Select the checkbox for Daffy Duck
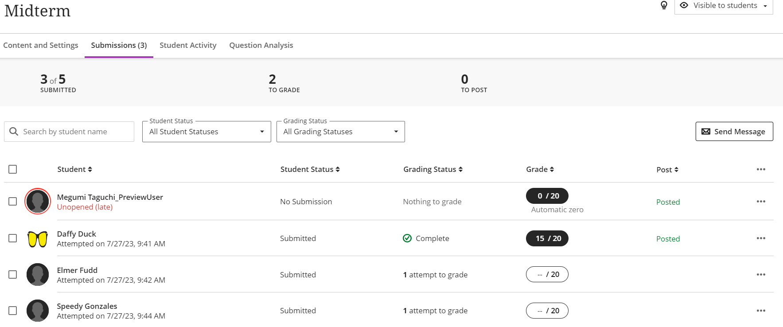Viewport: 783px width, 327px height. point(13,238)
